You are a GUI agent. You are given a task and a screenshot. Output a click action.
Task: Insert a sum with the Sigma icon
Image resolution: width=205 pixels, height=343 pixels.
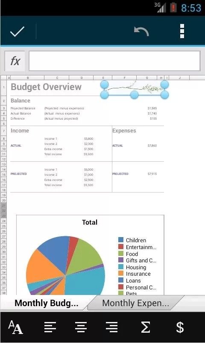coord(145,327)
